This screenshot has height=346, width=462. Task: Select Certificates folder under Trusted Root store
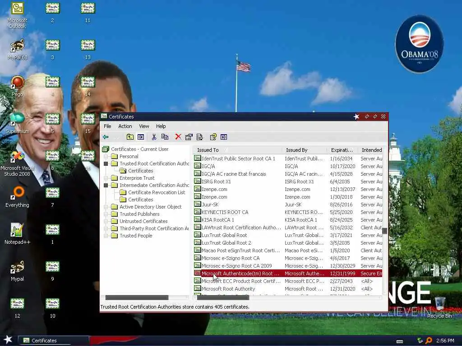(x=137, y=171)
